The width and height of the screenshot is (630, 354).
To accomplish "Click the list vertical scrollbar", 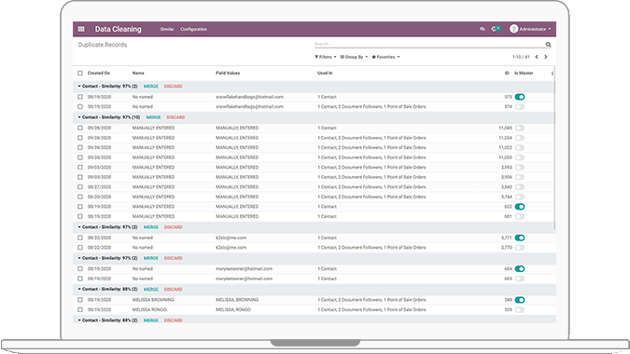I will 554,148.
